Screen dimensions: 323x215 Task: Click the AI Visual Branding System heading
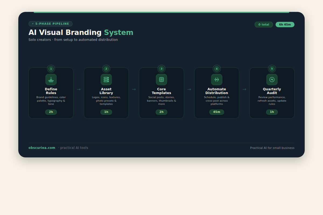point(81,33)
